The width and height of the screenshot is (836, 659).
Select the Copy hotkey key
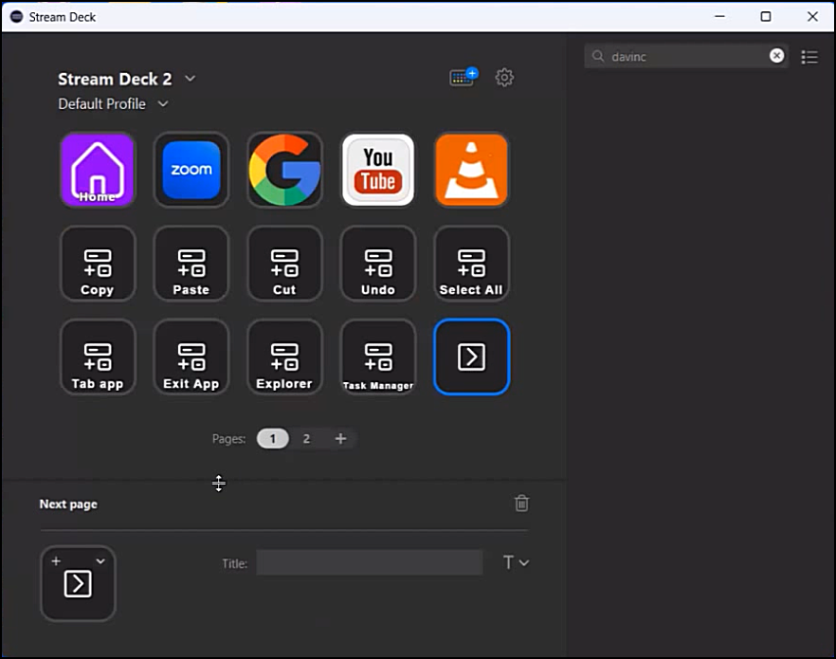tap(98, 264)
